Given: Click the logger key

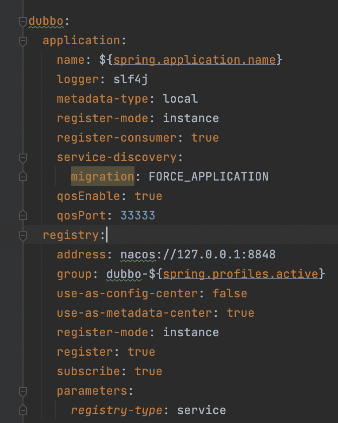Looking at the screenshot, I should tap(78, 79).
